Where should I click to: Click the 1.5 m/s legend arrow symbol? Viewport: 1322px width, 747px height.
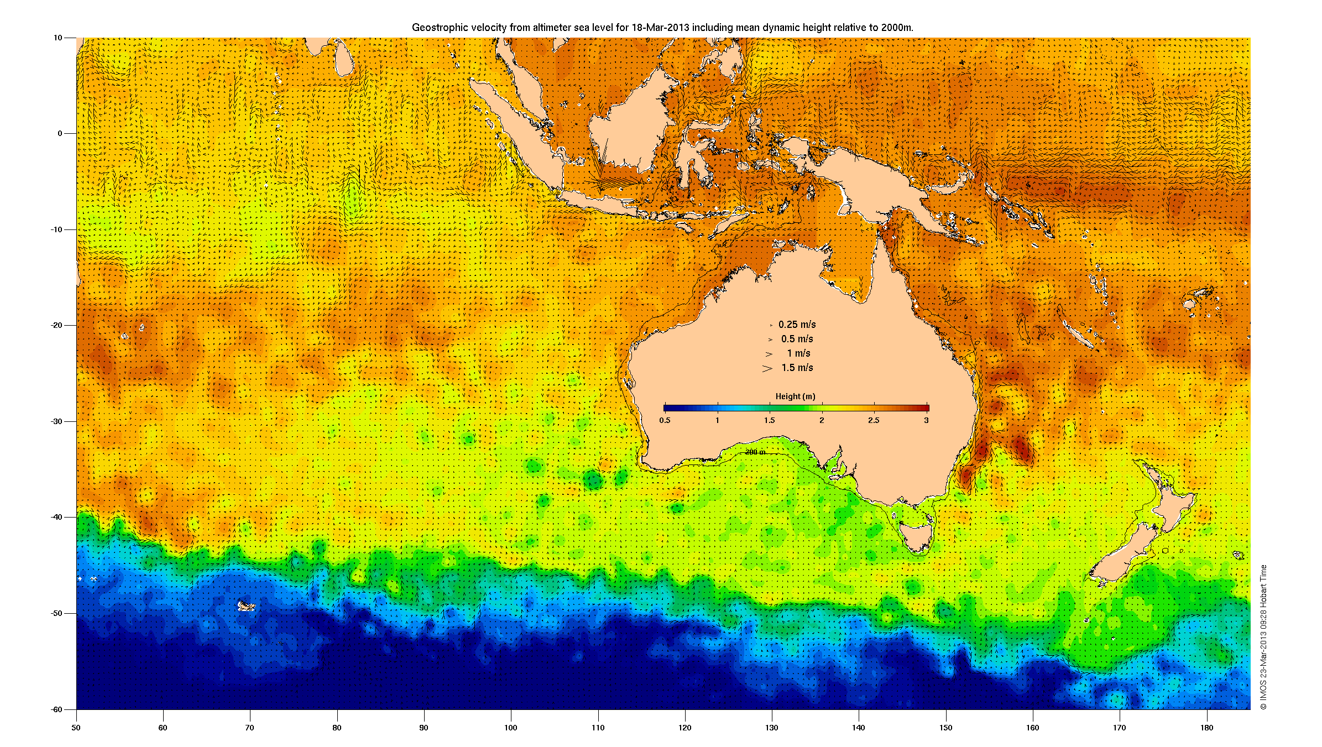767,368
